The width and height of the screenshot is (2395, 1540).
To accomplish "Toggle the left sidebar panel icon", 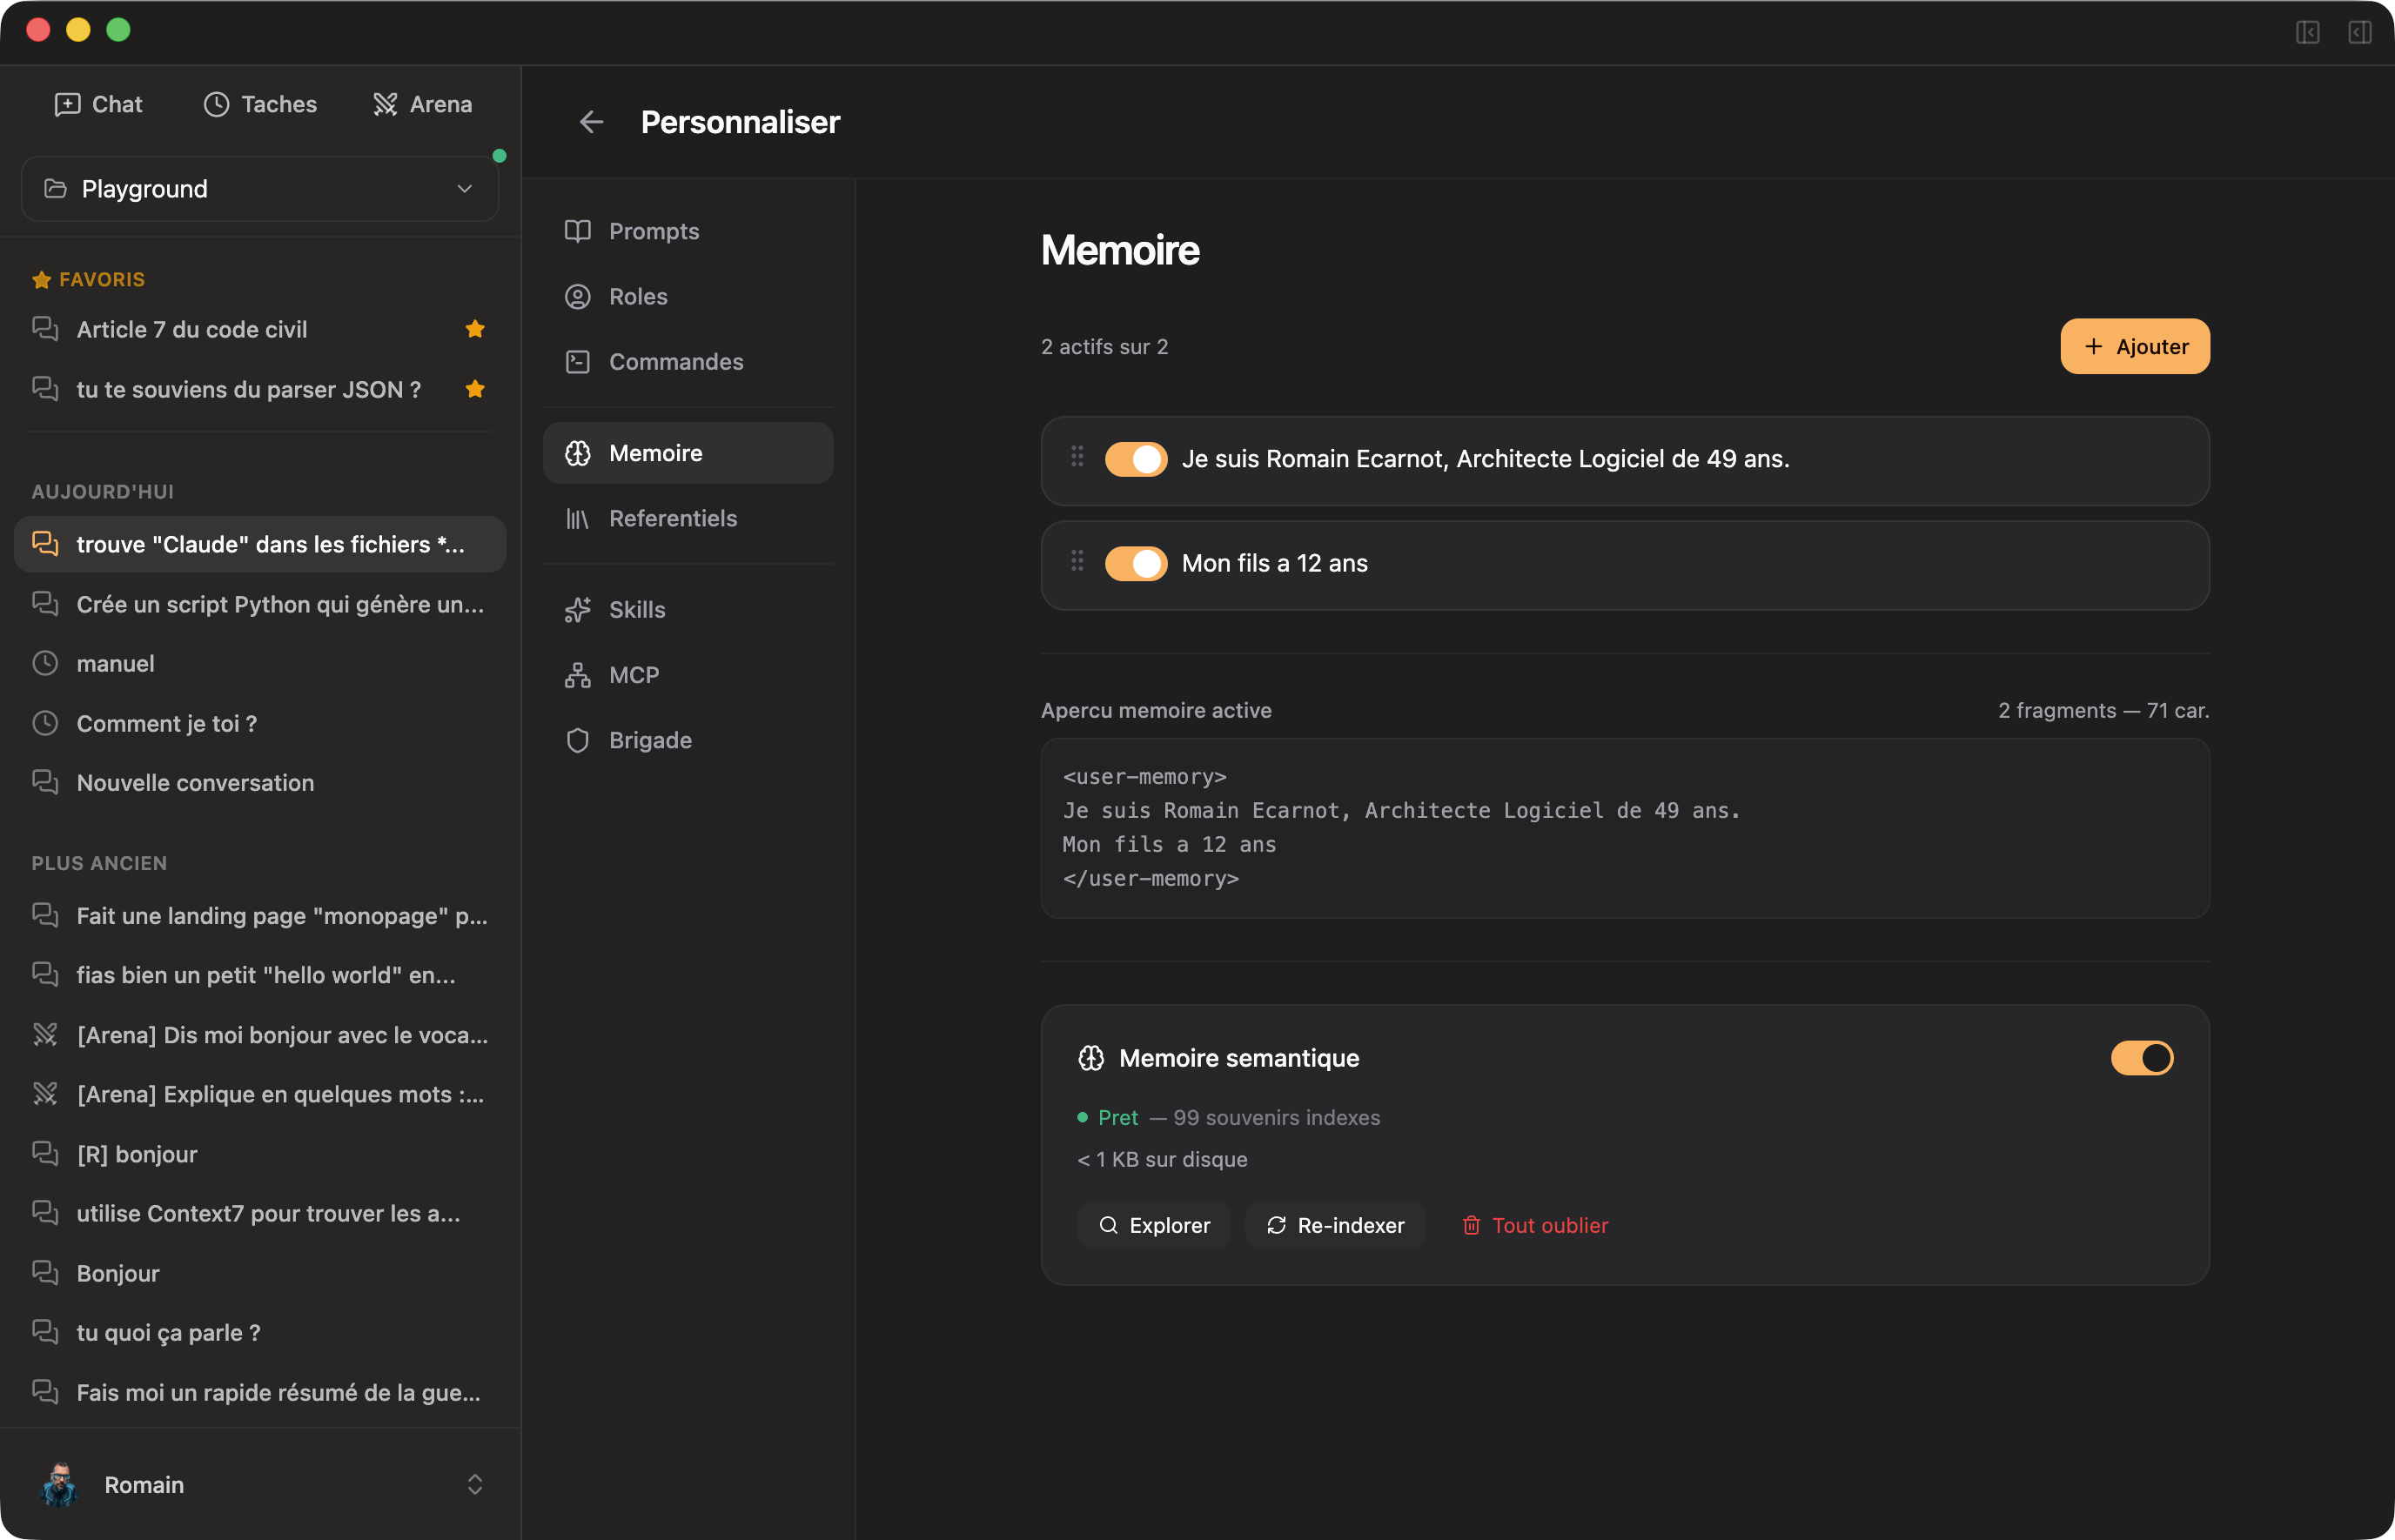I will pos(2307,32).
